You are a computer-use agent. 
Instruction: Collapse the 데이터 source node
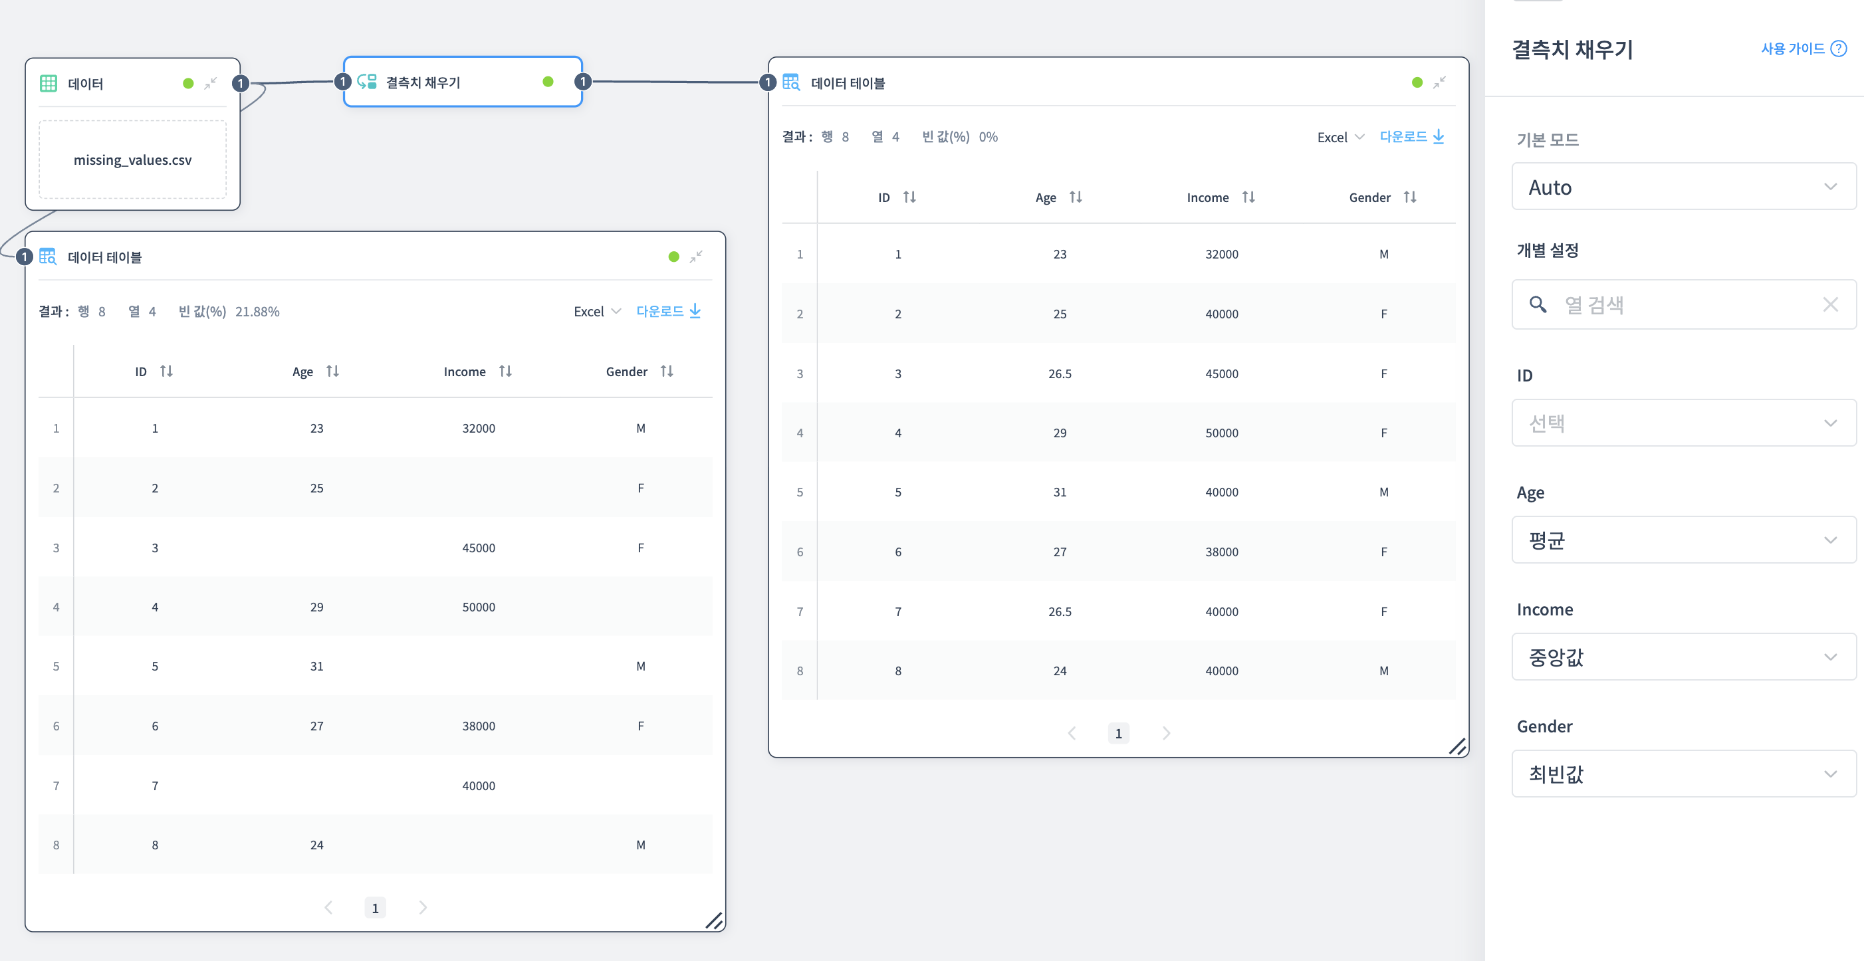click(211, 83)
